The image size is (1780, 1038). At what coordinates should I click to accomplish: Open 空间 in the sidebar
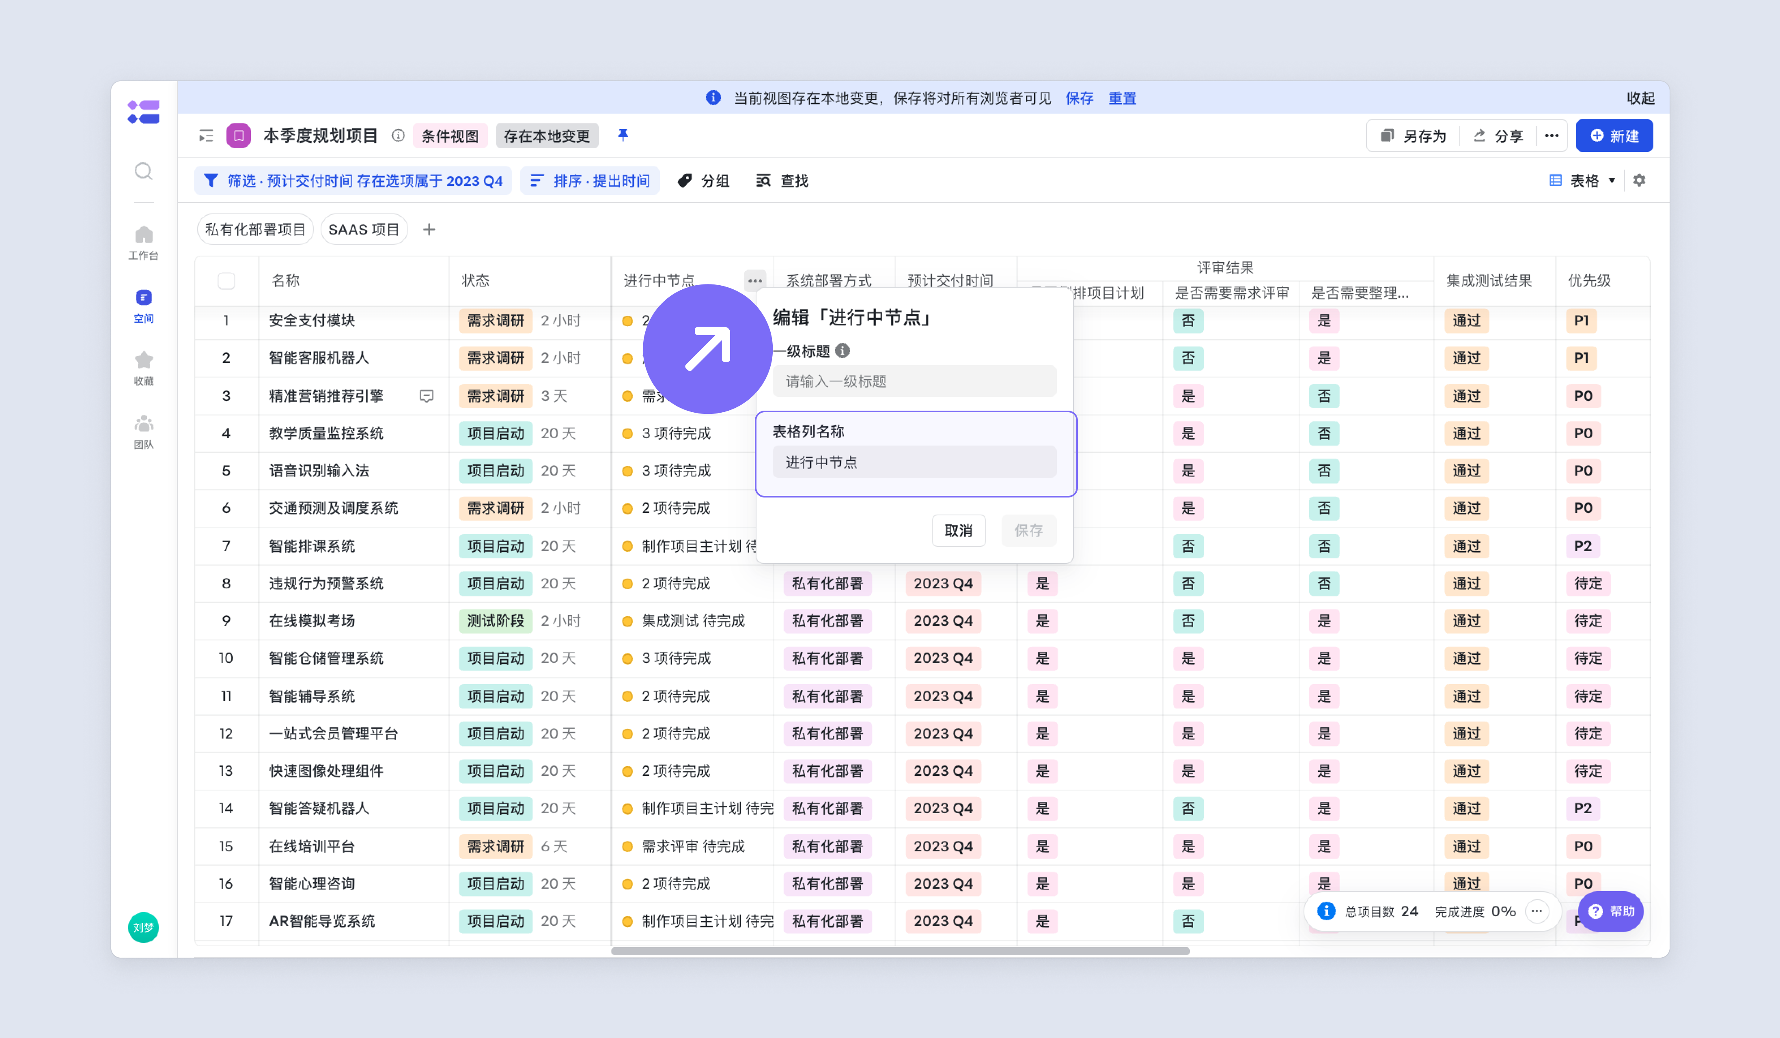(143, 306)
